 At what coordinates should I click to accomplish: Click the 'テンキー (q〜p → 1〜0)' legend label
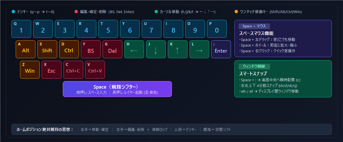36,12
